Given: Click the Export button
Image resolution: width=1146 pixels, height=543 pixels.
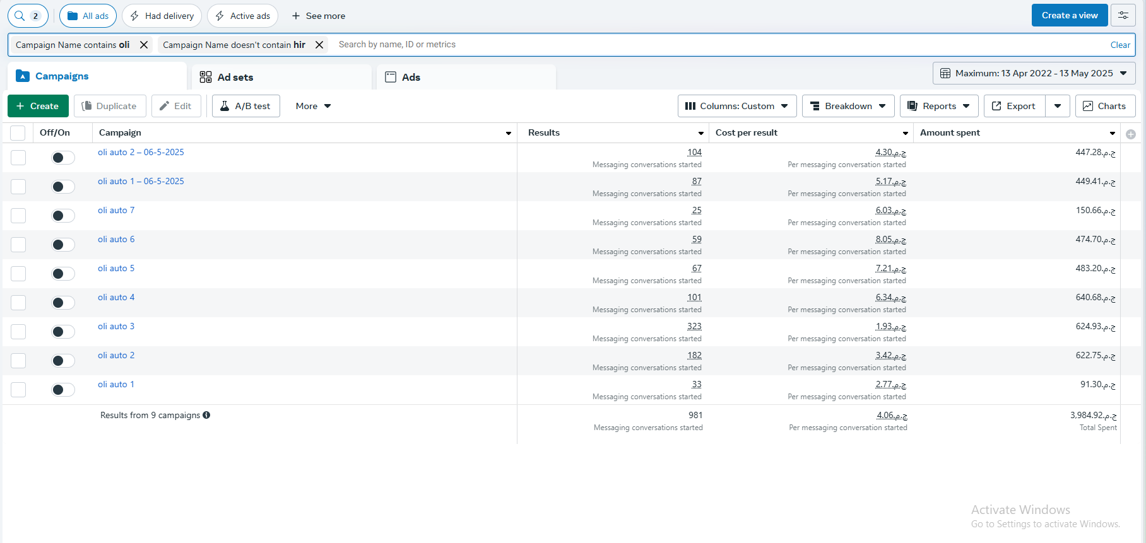Looking at the screenshot, I should tap(1014, 106).
